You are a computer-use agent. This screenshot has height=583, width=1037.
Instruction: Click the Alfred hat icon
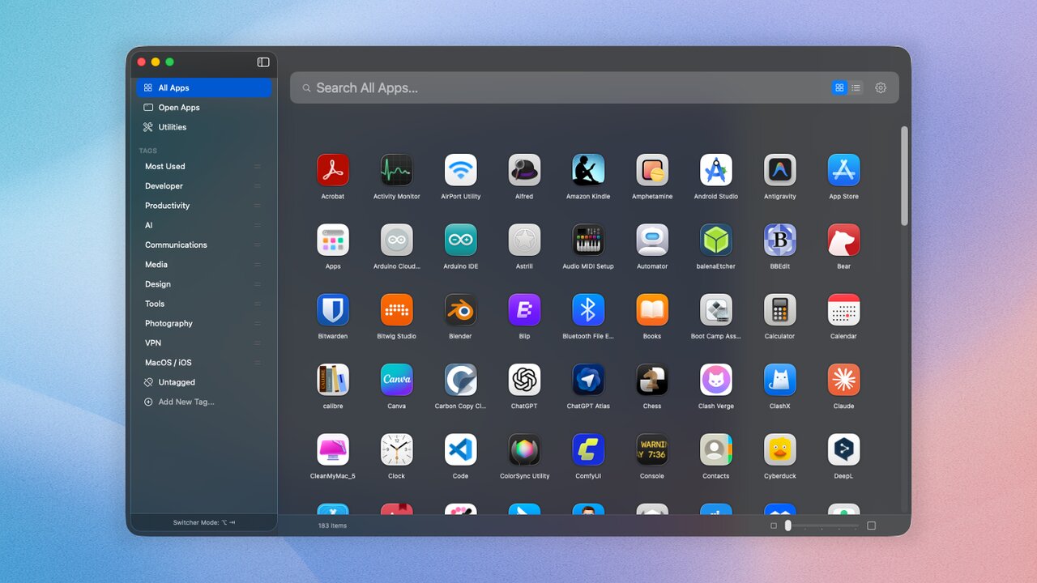[x=524, y=170]
